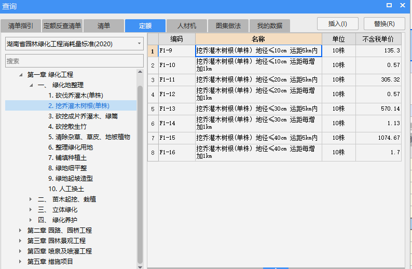Select tree item 1. 砍伐乔灌木(单株)
The height and width of the screenshot is (269, 412).
tap(76, 96)
